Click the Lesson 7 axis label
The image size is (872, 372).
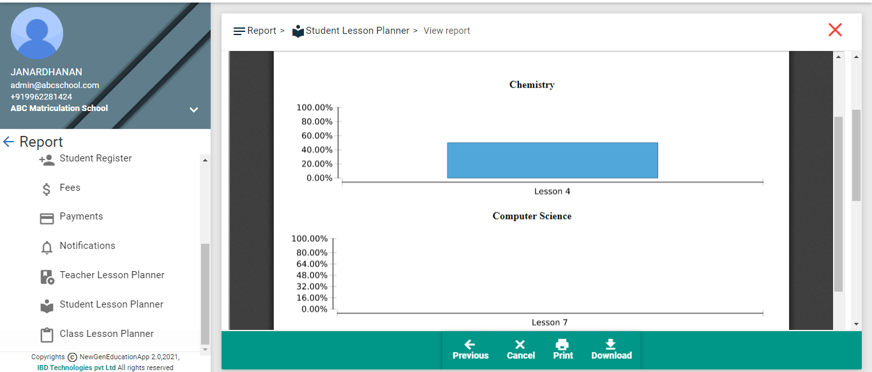tap(550, 323)
